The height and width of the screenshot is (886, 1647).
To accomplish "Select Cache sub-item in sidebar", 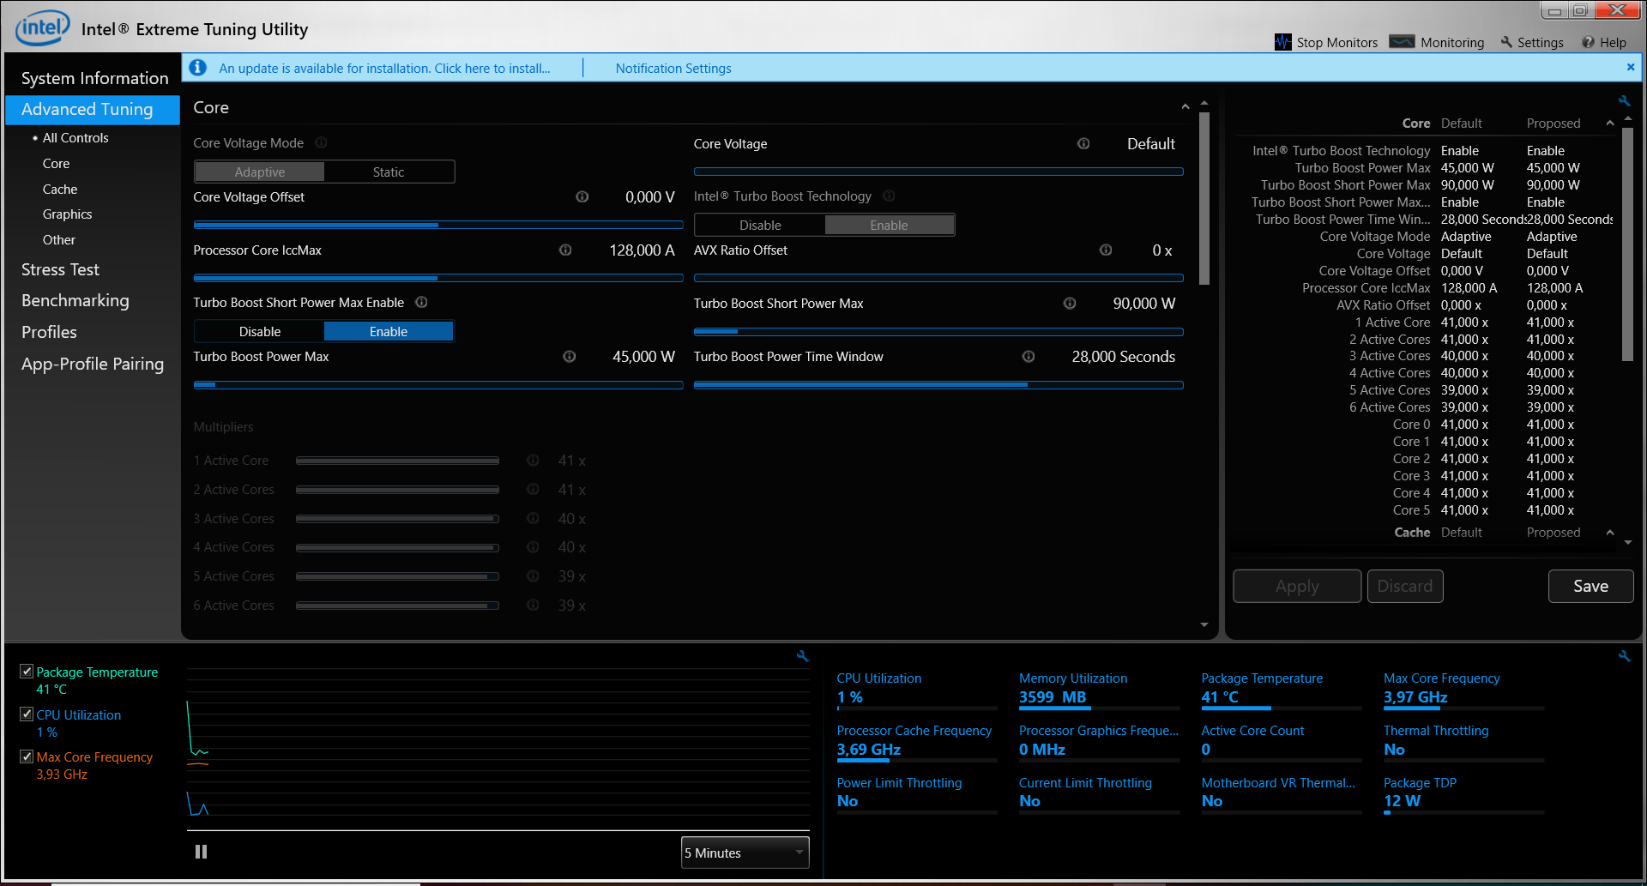I will [60, 189].
